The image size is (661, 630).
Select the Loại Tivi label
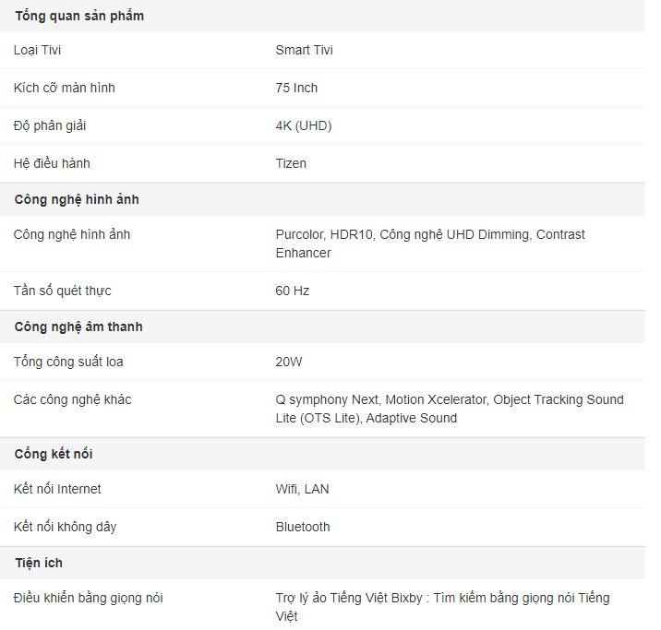37,50
